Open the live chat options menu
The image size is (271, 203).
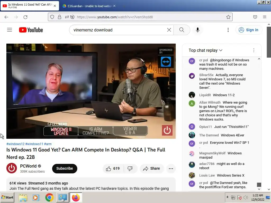254,50
